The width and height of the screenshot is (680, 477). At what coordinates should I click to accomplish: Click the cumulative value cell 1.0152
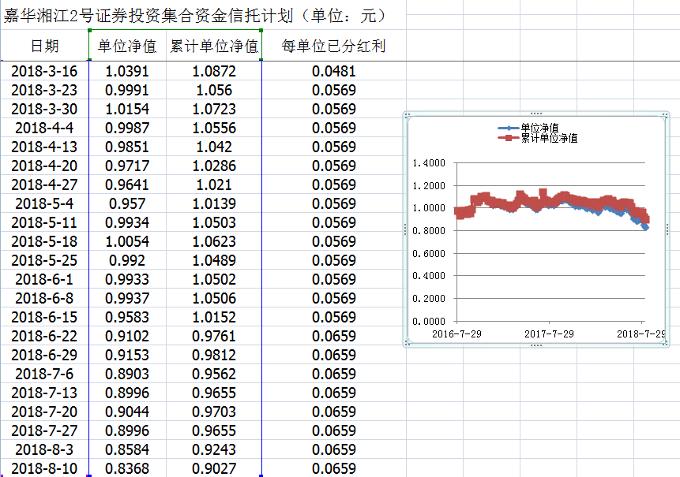point(214,317)
